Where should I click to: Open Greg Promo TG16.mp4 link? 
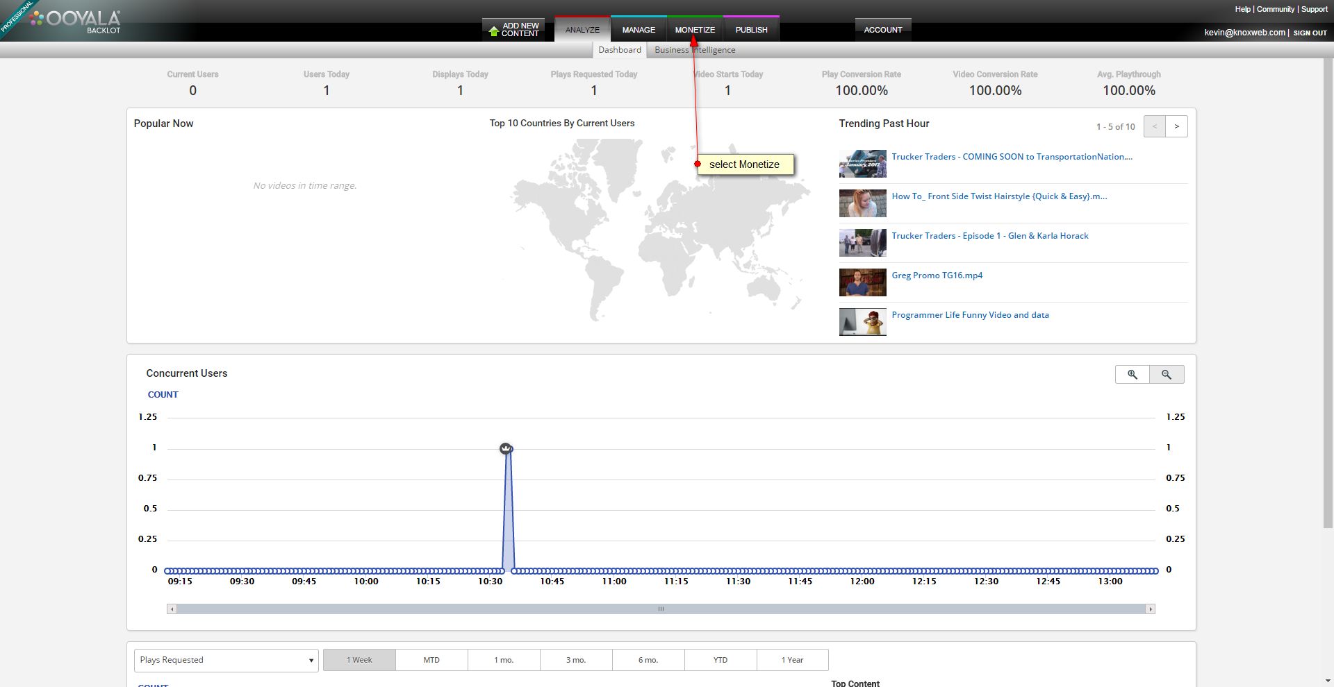pos(937,275)
